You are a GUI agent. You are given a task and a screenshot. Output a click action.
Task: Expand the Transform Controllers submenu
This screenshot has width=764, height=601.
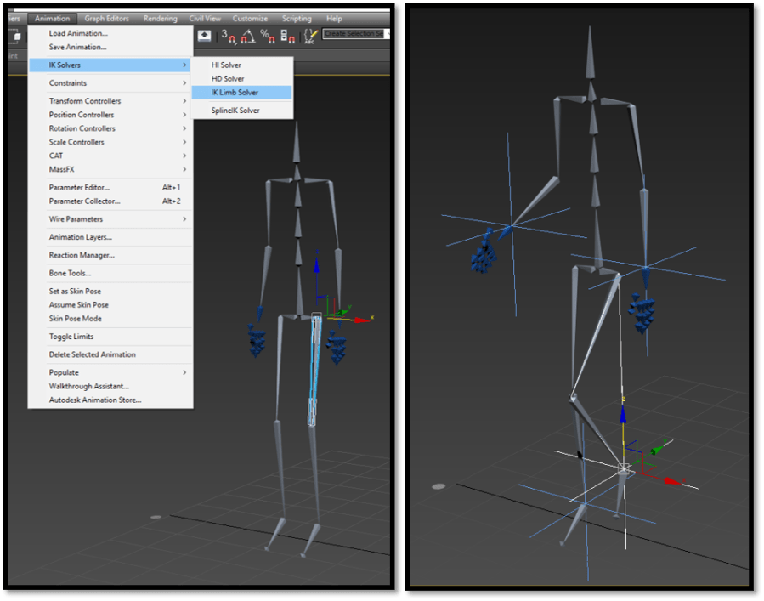85,101
